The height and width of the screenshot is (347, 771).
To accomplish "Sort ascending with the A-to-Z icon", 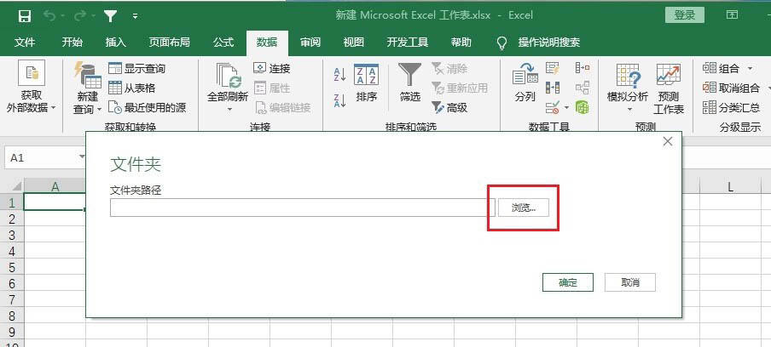I will [339, 75].
